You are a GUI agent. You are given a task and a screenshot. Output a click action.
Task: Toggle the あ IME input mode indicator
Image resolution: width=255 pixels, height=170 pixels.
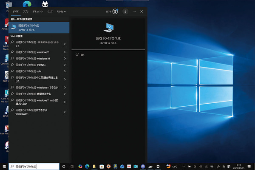pos(224,167)
